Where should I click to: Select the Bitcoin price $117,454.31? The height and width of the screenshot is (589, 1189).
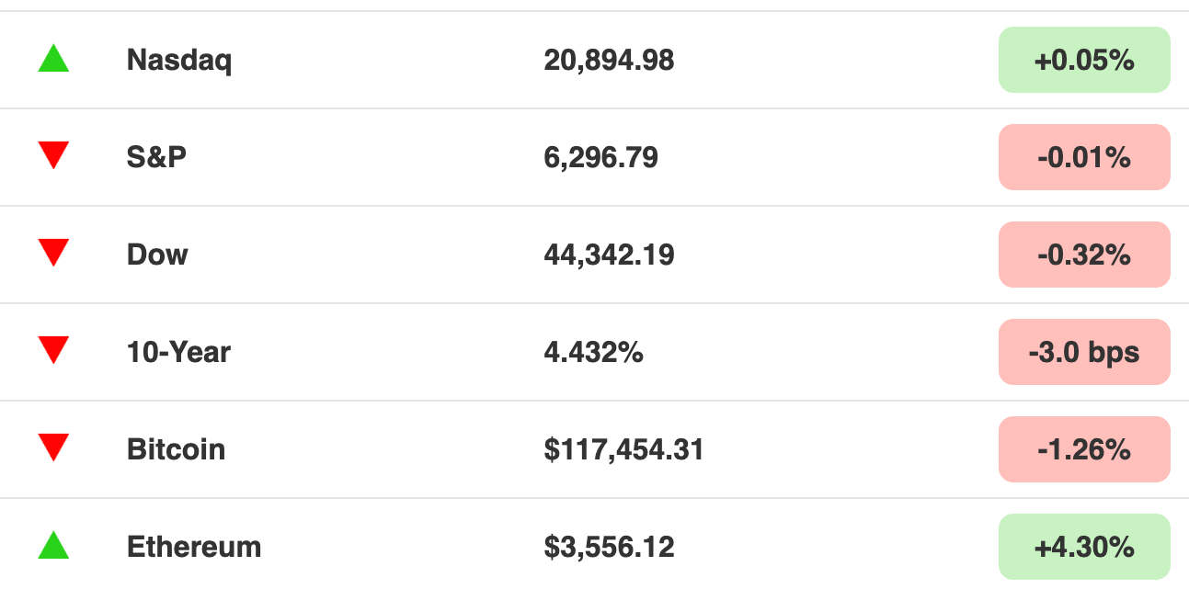point(623,450)
